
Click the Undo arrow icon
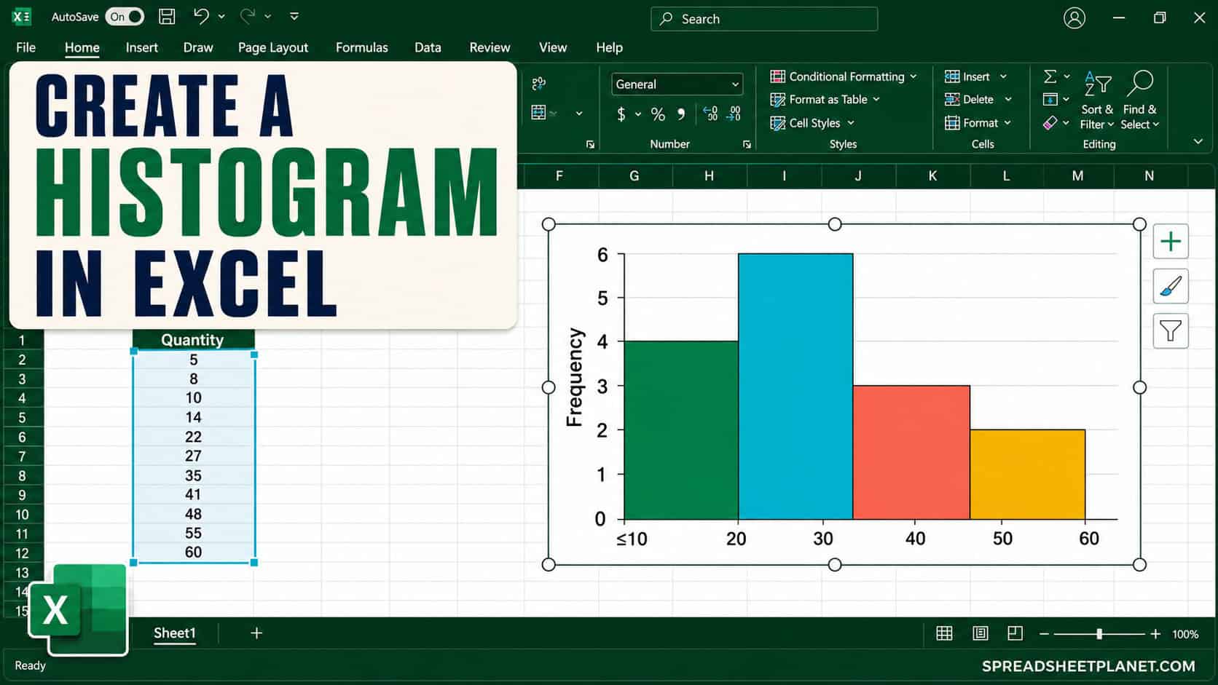pyautogui.click(x=202, y=16)
